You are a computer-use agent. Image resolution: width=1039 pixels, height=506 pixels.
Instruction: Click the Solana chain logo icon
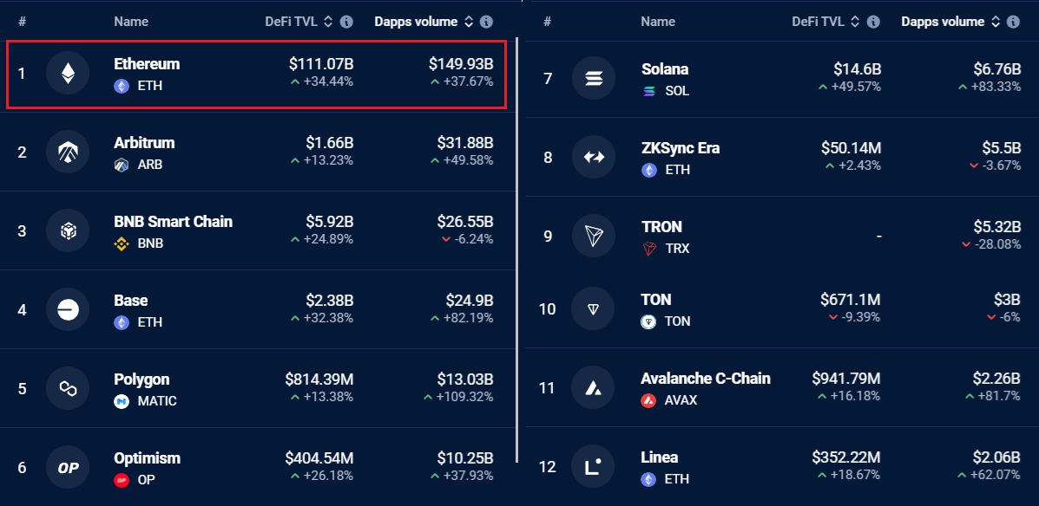click(x=594, y=79)
